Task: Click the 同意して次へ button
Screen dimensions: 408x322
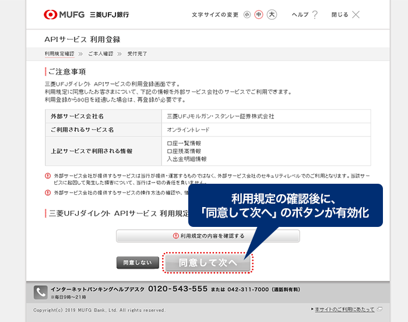Action: tap(207, 263)
